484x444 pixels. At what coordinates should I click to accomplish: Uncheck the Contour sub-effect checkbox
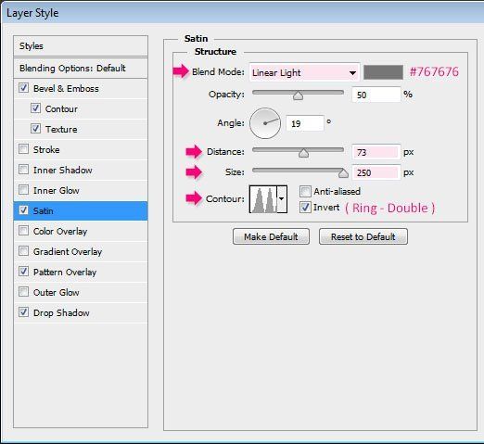coord(35,108)
